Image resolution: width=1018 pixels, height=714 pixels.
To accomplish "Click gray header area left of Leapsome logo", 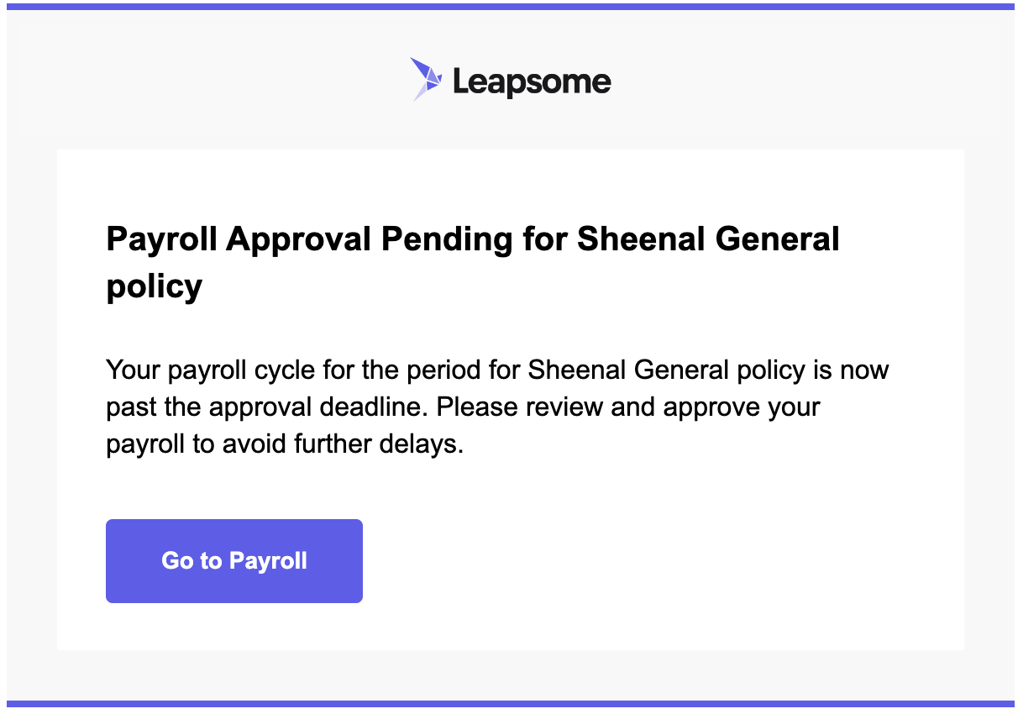I will (x=210, y=80).
